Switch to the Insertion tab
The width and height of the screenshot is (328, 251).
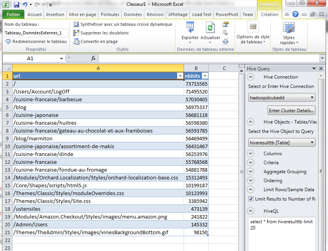[x=55, y=14]
